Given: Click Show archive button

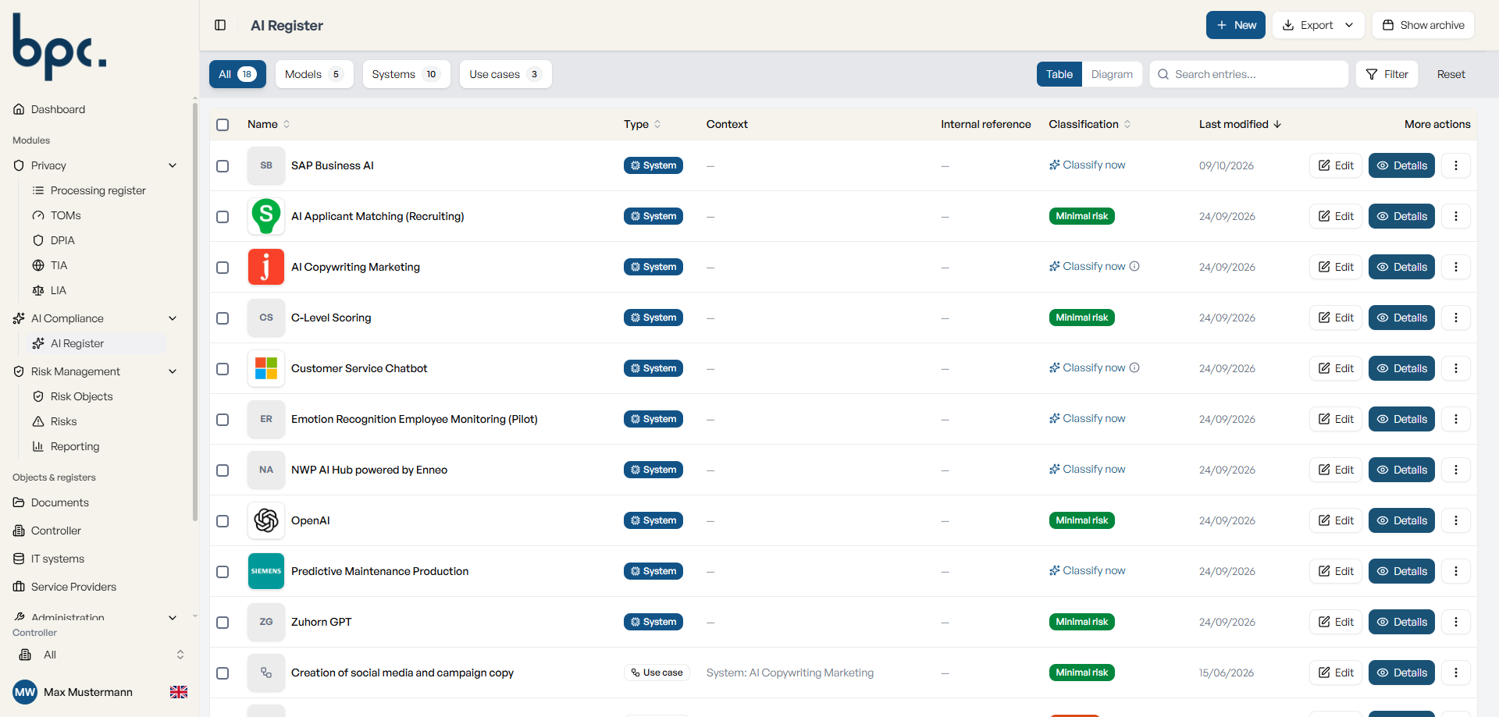Looking at the screenshot, I should tap(1422, 25).
